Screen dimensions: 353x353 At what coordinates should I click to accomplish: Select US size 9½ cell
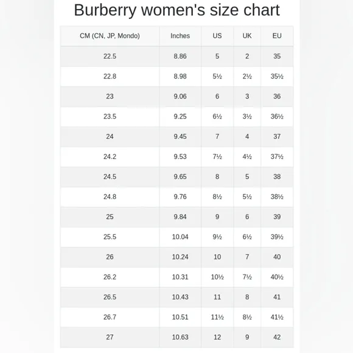tap(217, 237)
